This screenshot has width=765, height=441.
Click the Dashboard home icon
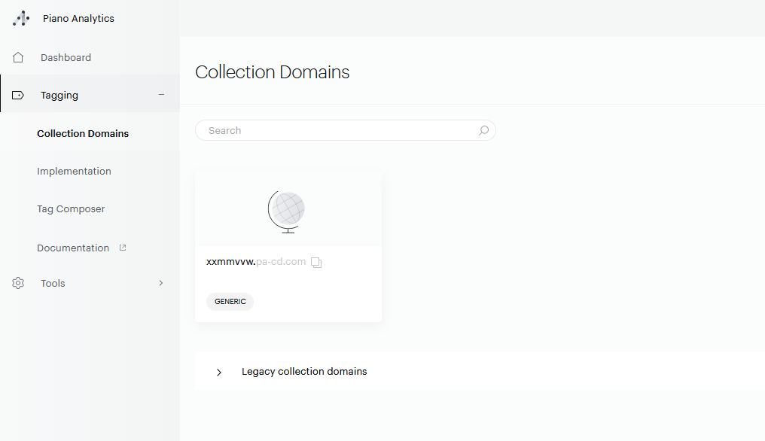click(x=18, y=57)
